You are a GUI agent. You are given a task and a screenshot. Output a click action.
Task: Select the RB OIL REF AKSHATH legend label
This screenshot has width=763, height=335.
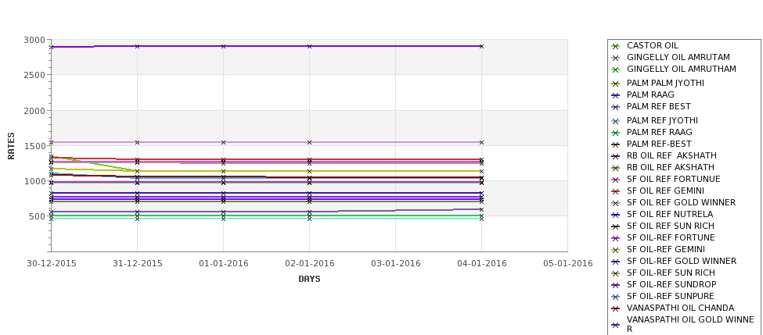pyautogui.click(x=671, y=167)
